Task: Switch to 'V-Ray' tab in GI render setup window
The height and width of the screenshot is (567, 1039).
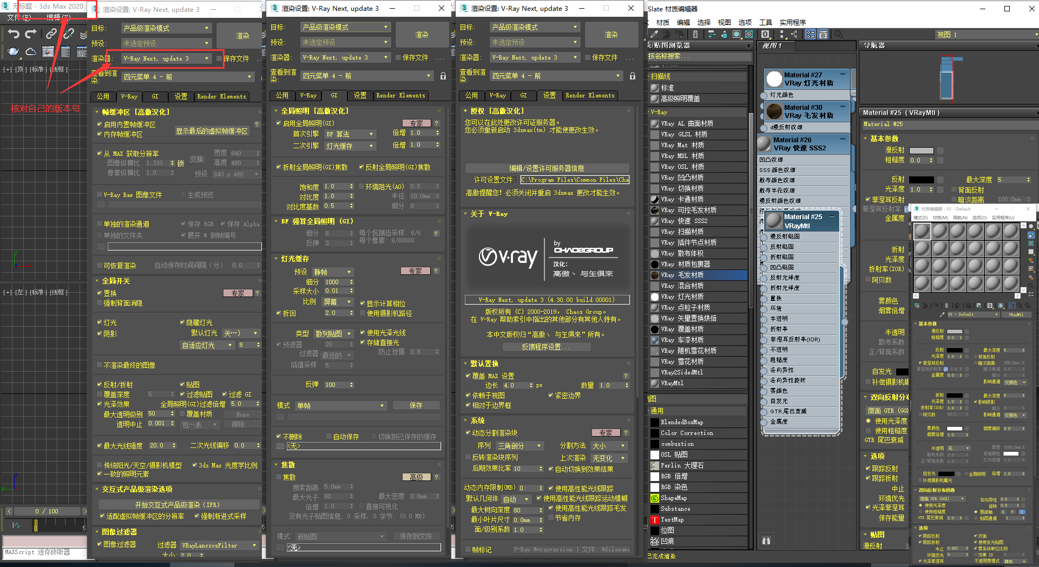Action: 308,95
